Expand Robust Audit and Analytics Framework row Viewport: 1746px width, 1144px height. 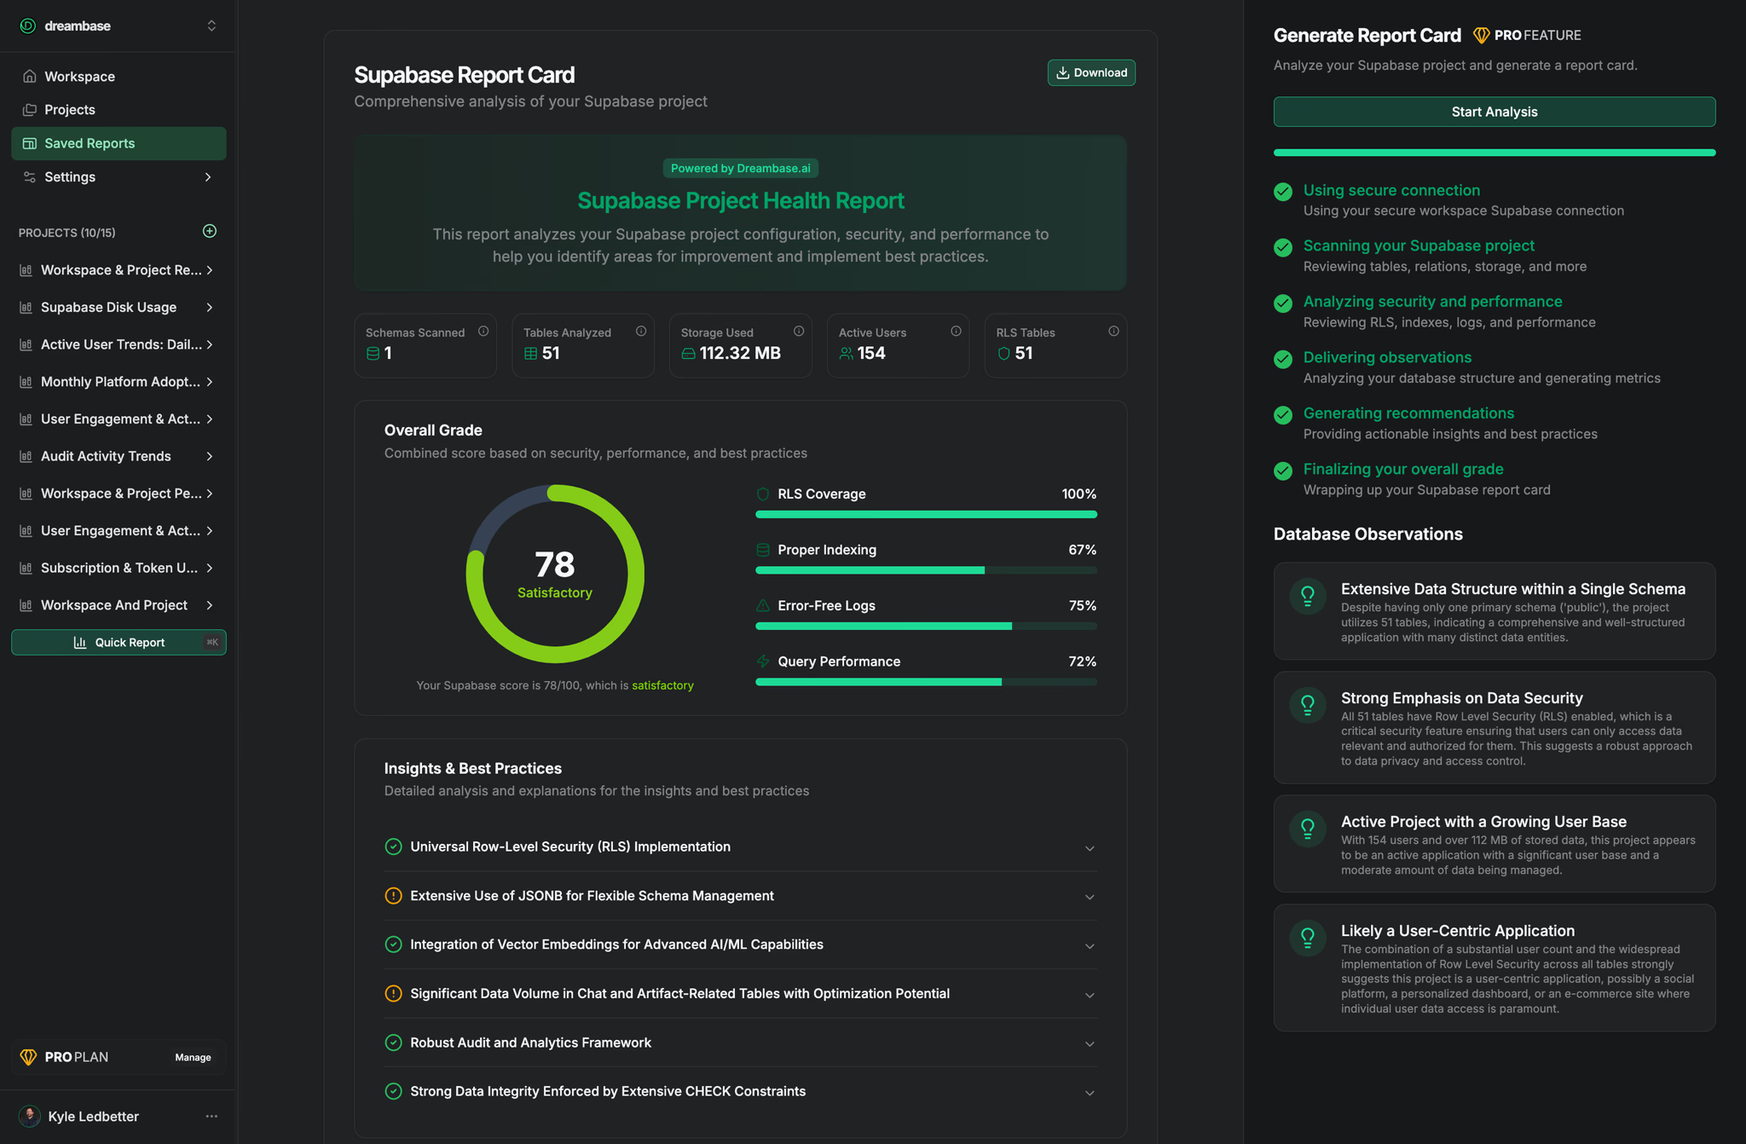(1089, 1043)
